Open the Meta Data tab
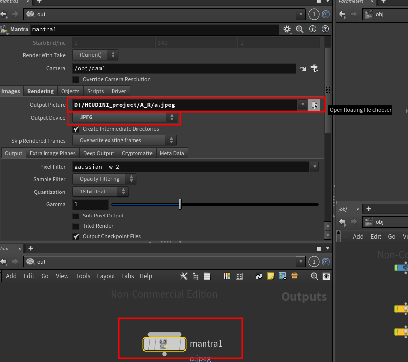Viewport: 408px width, 362px height. pyautogui.click(x=172, y=153)
